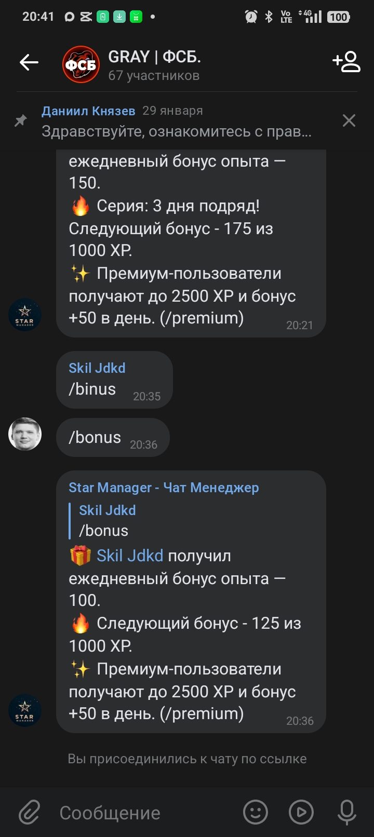Open the GRAY | ФСБ. chat title
The width and height of the screenshot is (374, 837).
[154, 57]
